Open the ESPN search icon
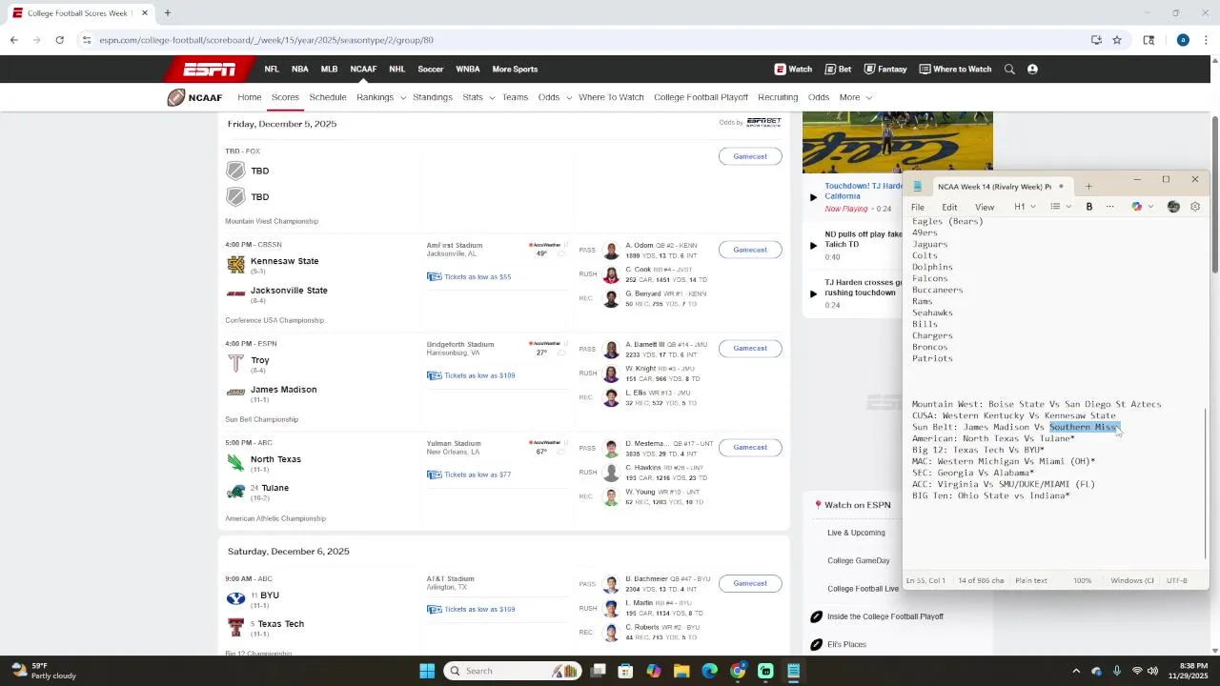The width and height of the screenshot is (1220, 686). click(1009, 69)
